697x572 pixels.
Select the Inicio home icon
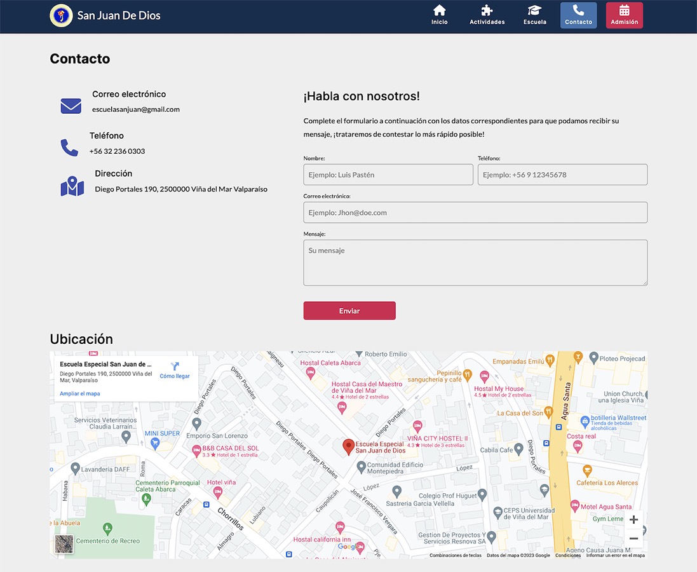pos(439,11)
